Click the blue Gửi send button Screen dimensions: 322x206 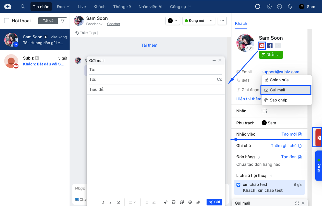point(214,202)
